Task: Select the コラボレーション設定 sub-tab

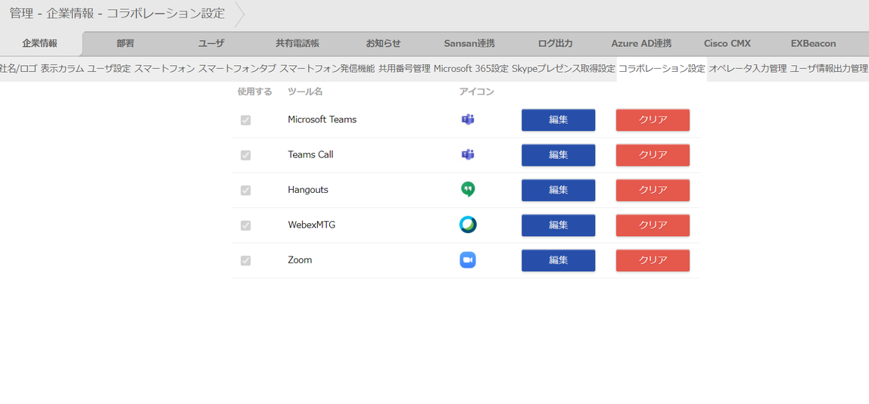Action: pos(662,69)
